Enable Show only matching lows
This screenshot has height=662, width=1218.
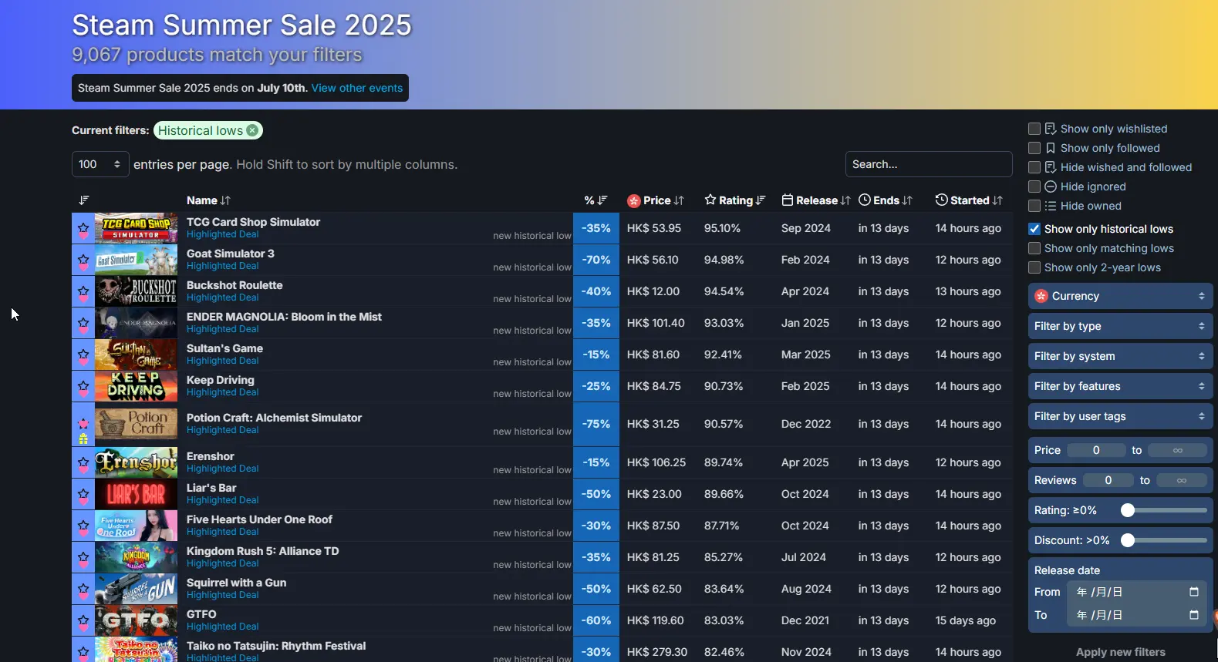click(x=1034, y=248)
